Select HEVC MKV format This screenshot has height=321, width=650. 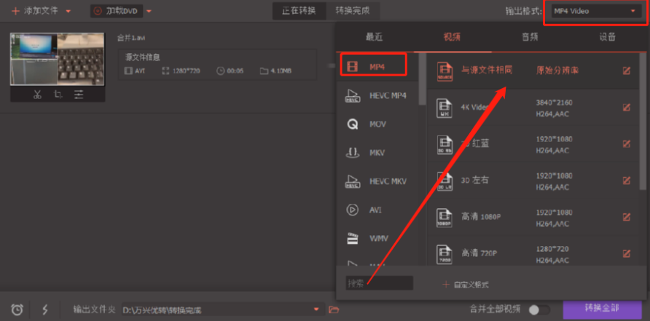(x=378, y=181)
